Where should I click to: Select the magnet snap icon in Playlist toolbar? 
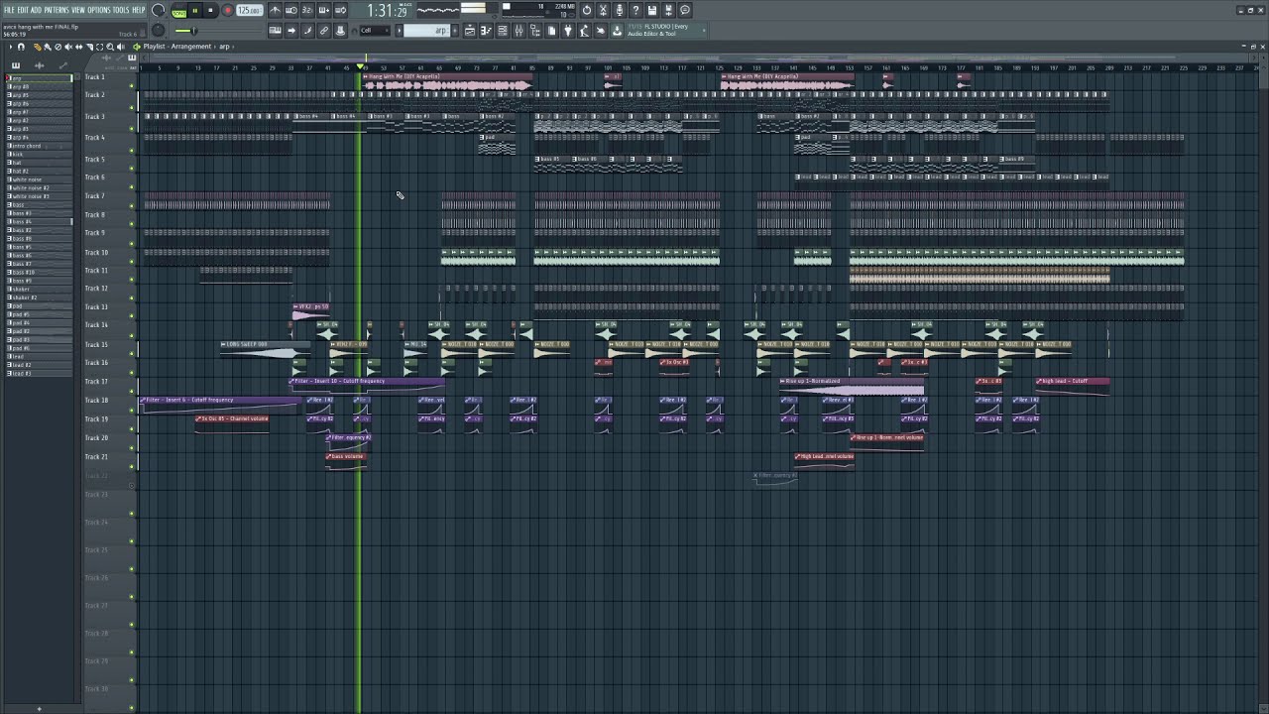point(21,47)
